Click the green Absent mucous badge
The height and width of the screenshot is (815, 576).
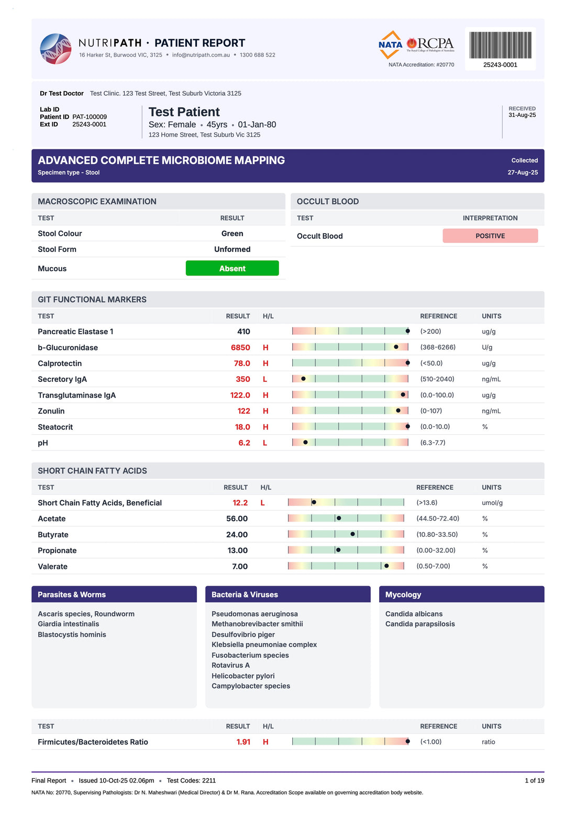point(232,268)
